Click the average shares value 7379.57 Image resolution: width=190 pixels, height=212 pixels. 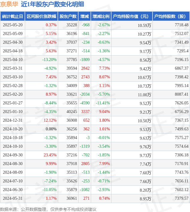[182, 198]
